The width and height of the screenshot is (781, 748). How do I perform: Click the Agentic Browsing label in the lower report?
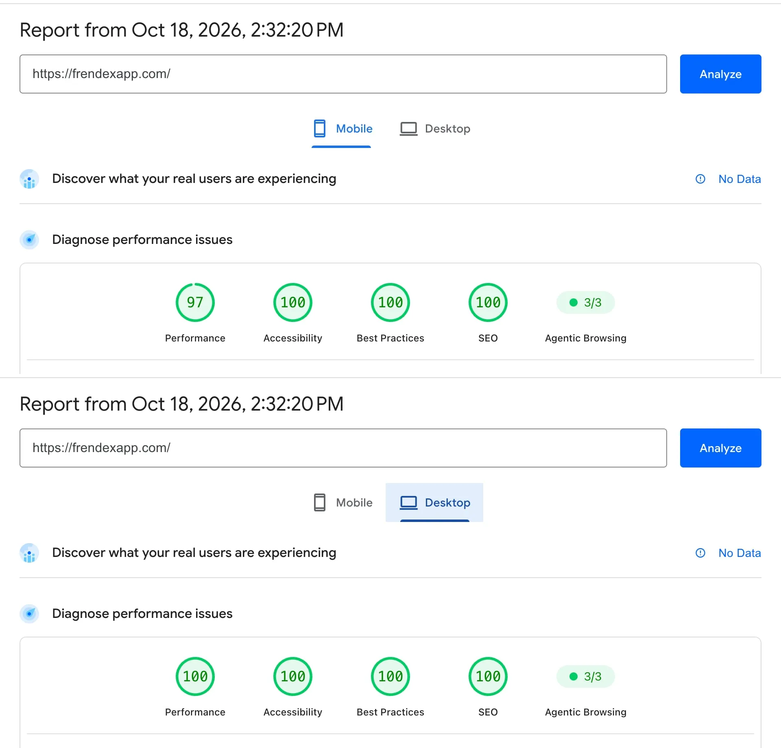point(586,712)
